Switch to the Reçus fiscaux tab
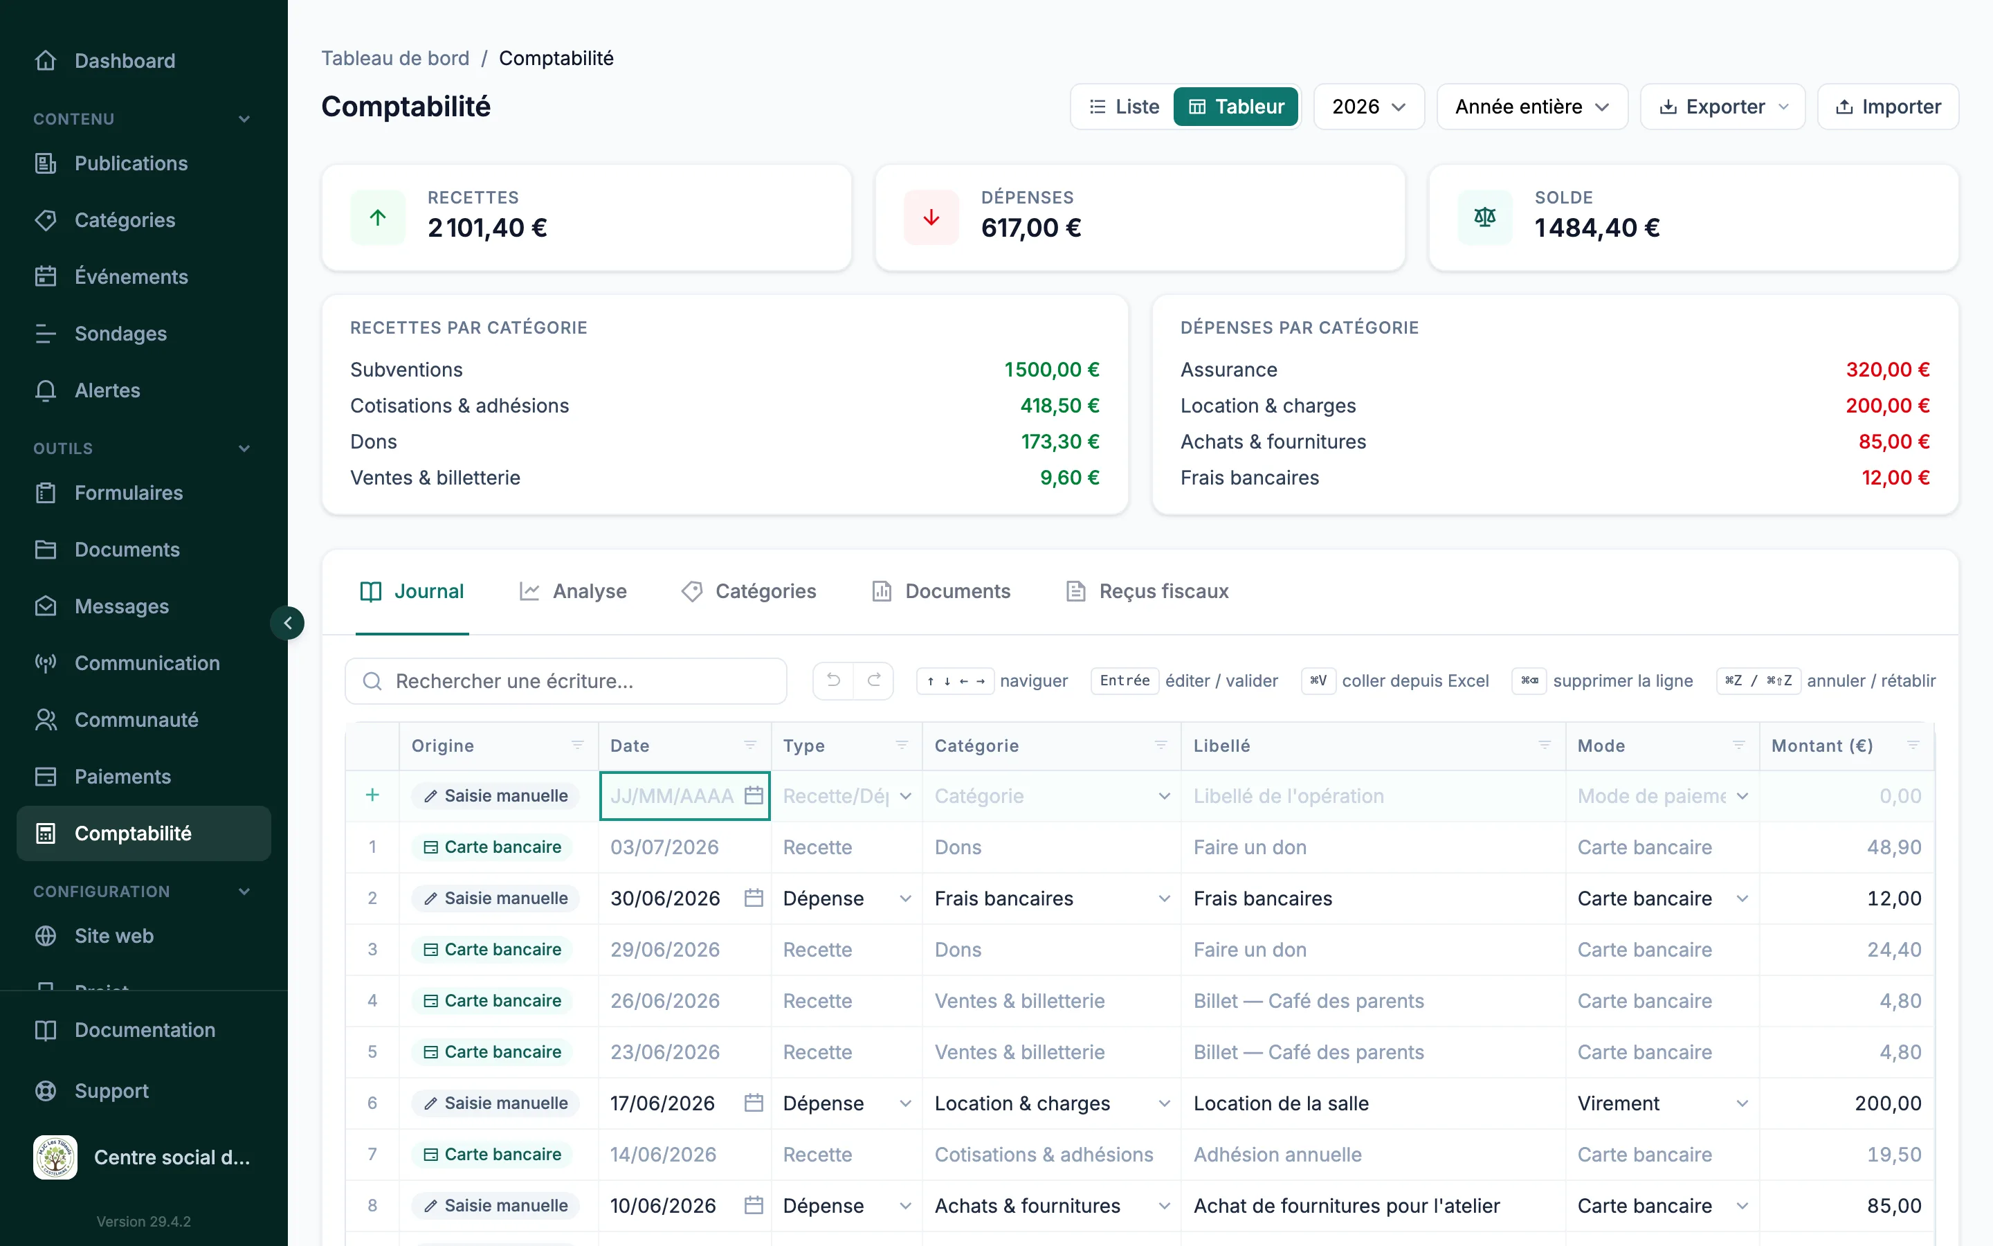Viewport: 1993px width, 1246px height. 1147,591
